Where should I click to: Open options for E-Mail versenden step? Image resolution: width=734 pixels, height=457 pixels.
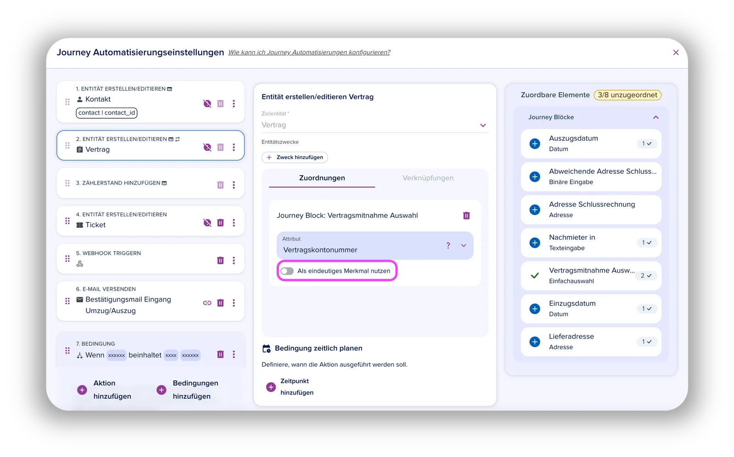(x=234, y=303)
